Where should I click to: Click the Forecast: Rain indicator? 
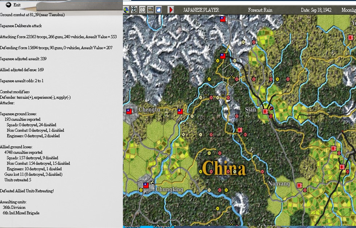pos(260,10)
